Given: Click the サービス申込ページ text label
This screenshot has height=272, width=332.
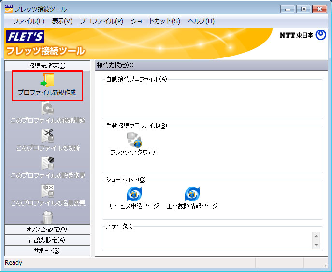Looking at the screenshot, I should point(134,206).
